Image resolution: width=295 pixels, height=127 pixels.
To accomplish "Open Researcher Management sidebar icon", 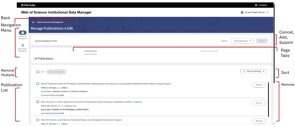I will 23,33.
